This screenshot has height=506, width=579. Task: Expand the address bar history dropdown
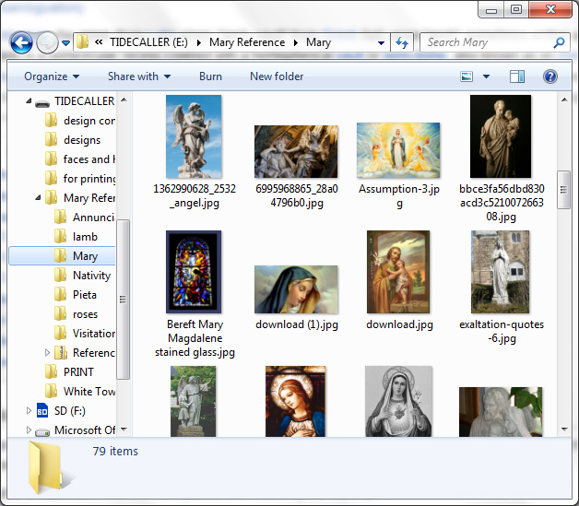[381, 42]
